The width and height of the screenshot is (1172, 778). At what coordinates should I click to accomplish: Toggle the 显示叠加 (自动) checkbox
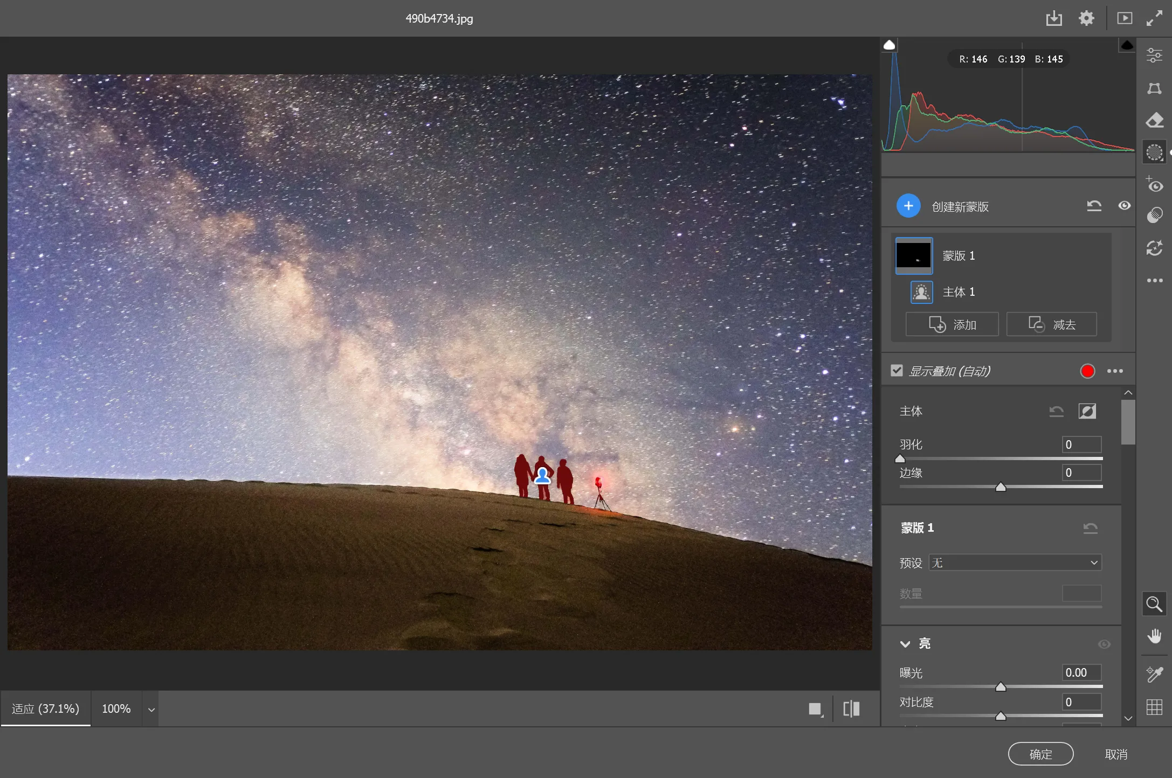tap(897, 371)
